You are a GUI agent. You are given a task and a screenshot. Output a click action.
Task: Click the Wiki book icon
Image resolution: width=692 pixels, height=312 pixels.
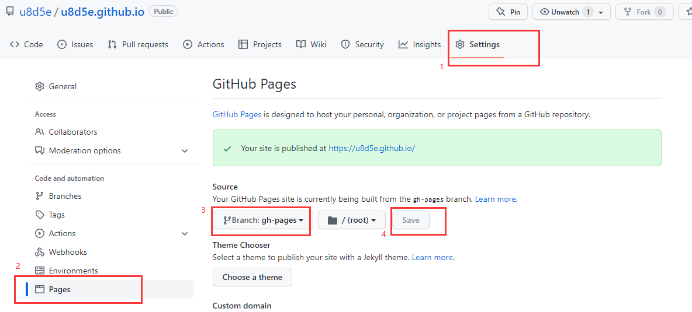[301, 44]
